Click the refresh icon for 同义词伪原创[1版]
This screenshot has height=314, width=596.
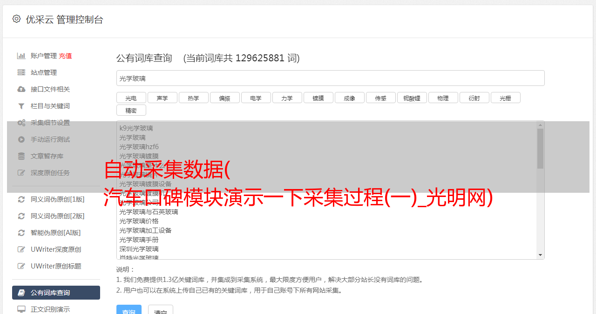pos(21,199)
